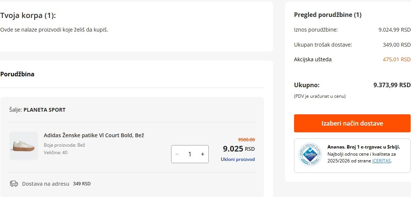The width and height of the screenshot is (411, 197).
Task: Click the BestBuy award badge icon
Action: click(310, 155)
